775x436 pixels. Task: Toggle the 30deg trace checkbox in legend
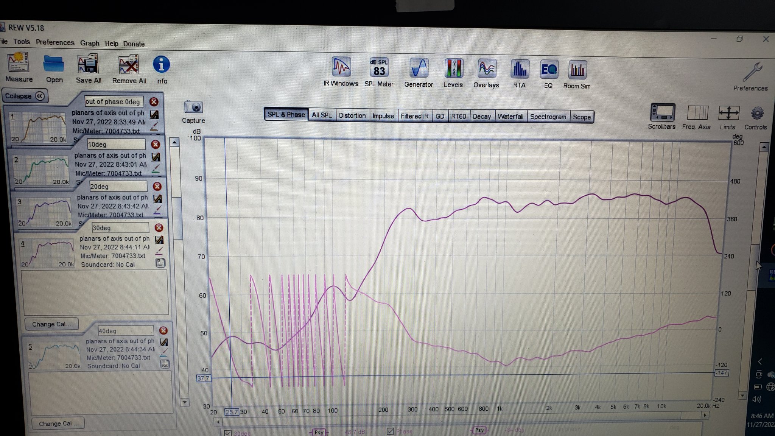228,433
